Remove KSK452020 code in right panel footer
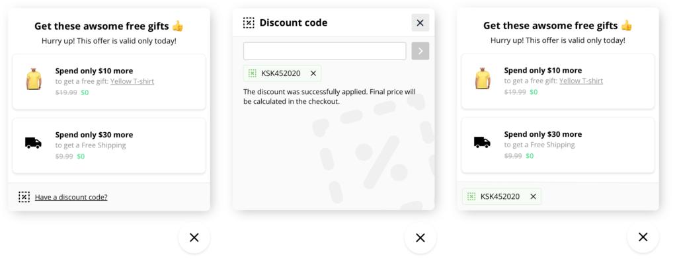This screenshot has height=263, width=677. (x=534, y=196)
